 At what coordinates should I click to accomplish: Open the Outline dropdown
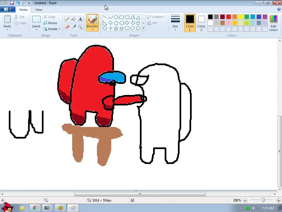[x=156, y=17]
